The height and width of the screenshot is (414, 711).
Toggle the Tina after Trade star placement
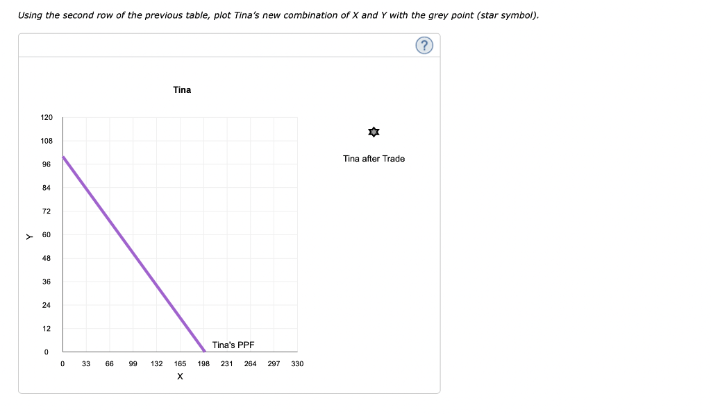(x=374, y=132)
